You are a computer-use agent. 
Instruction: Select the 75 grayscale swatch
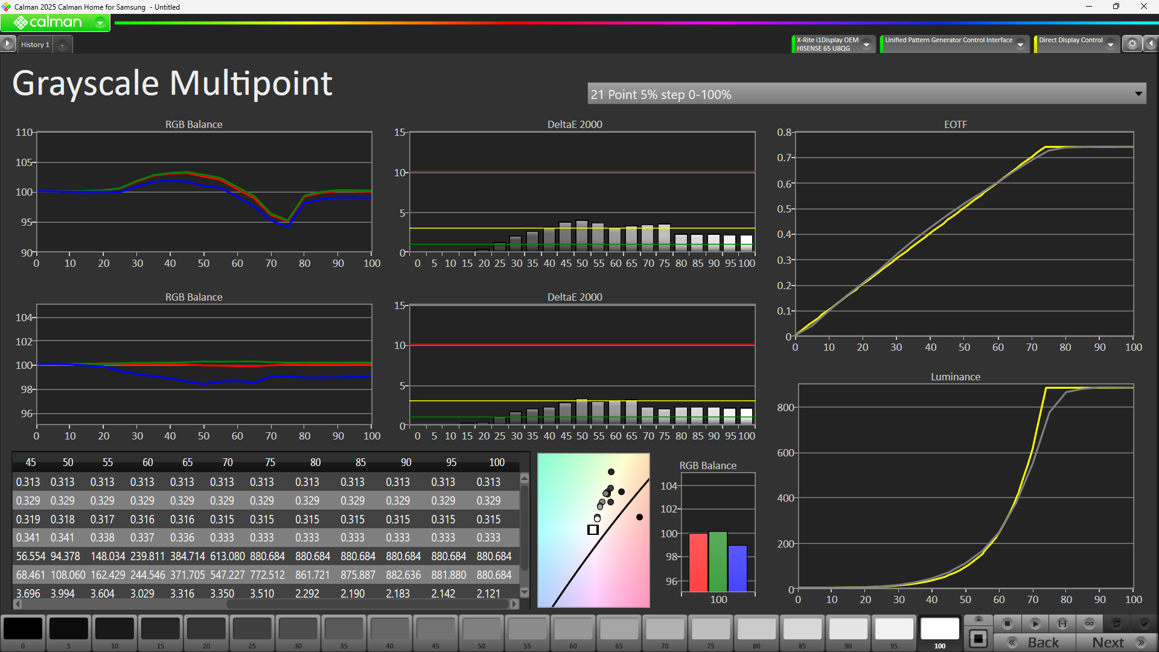click(x=711, y=633)
